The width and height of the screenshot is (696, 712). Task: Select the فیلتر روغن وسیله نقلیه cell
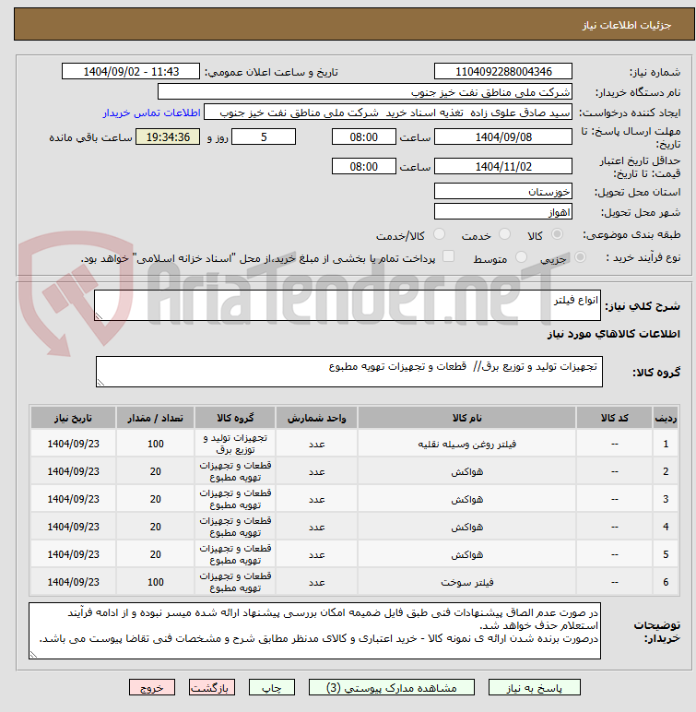(x=466, y=444)
